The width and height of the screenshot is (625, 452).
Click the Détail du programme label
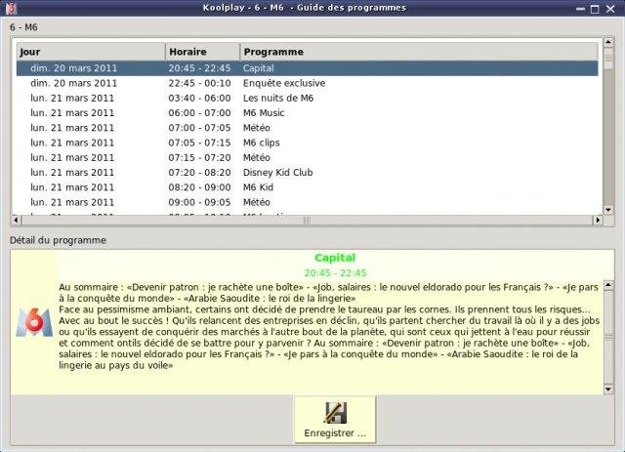pos(59,240)
